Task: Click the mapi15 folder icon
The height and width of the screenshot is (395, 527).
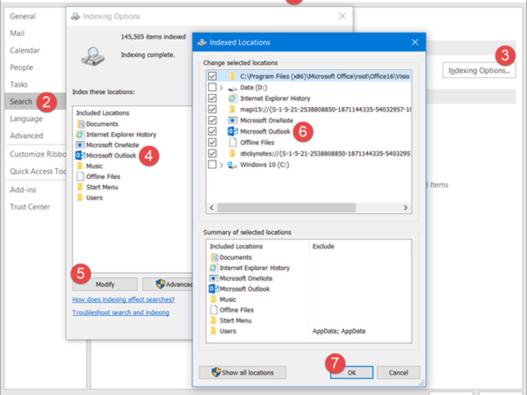Action: pos(232,109)
